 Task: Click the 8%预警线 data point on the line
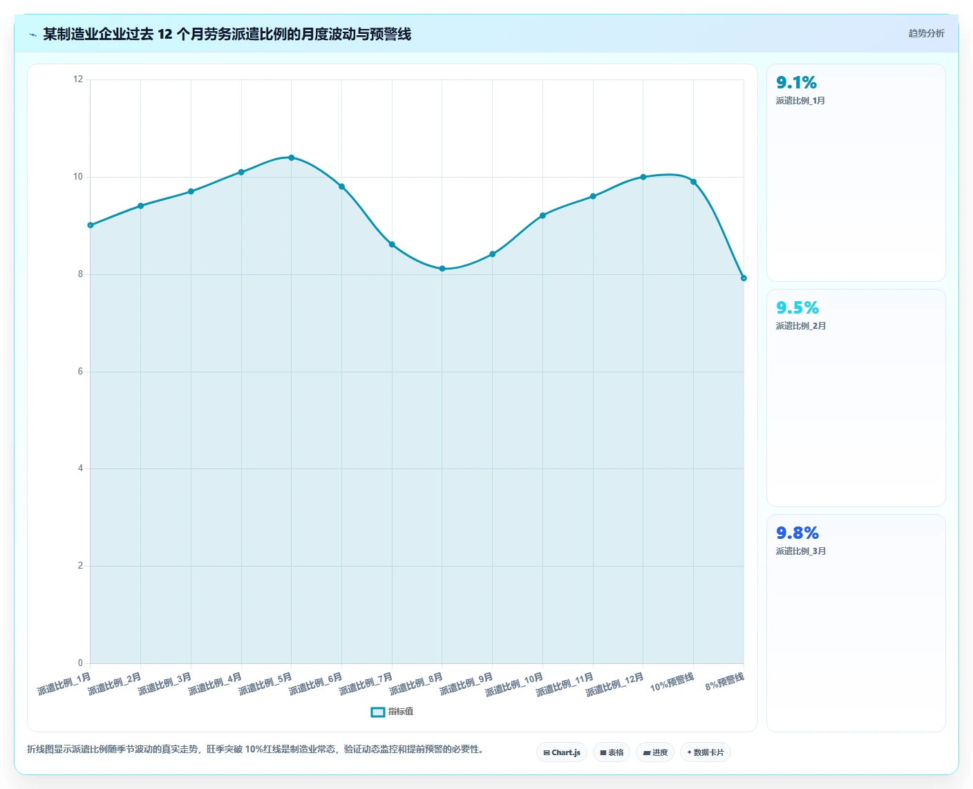[744, 278]
